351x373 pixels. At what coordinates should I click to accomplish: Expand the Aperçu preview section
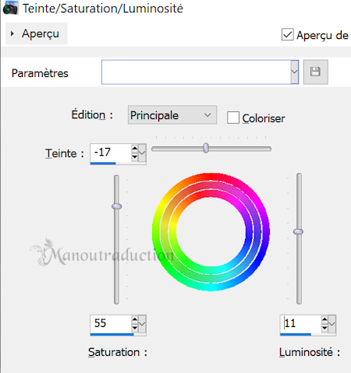(x=37, y=33)
